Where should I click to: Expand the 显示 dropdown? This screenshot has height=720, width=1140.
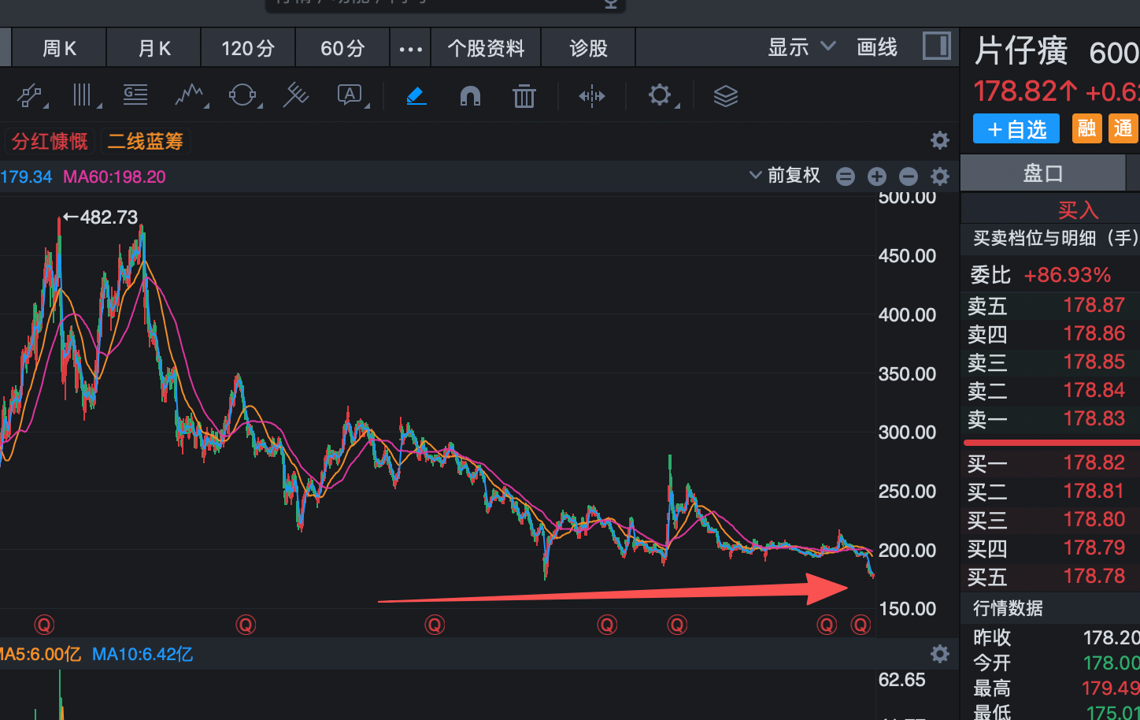click(x=801, y=48)
